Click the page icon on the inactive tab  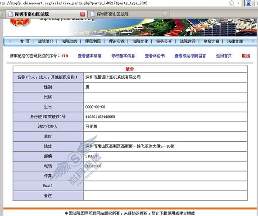[x=93, y=14]
